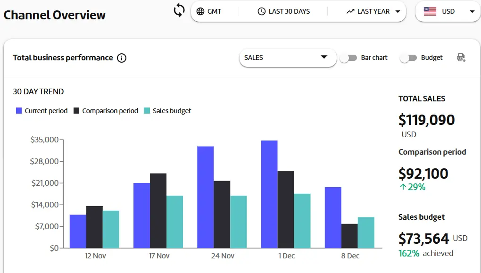Click the $73,564 sales budget value
Screen dimensions: 481x273
click(x=423, y=239)
